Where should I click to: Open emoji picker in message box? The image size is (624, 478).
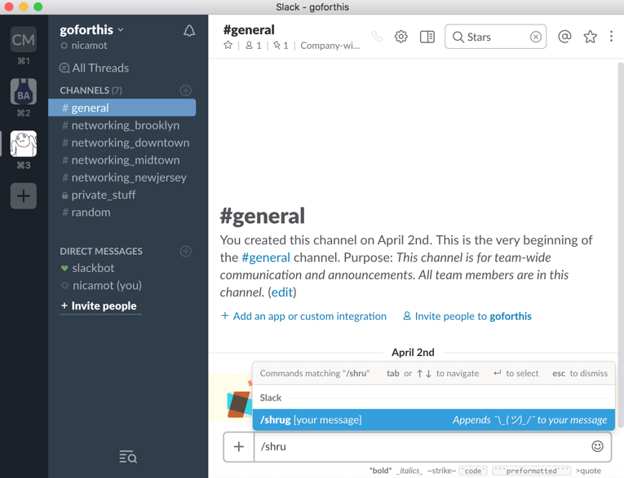(x=597, y=446)
